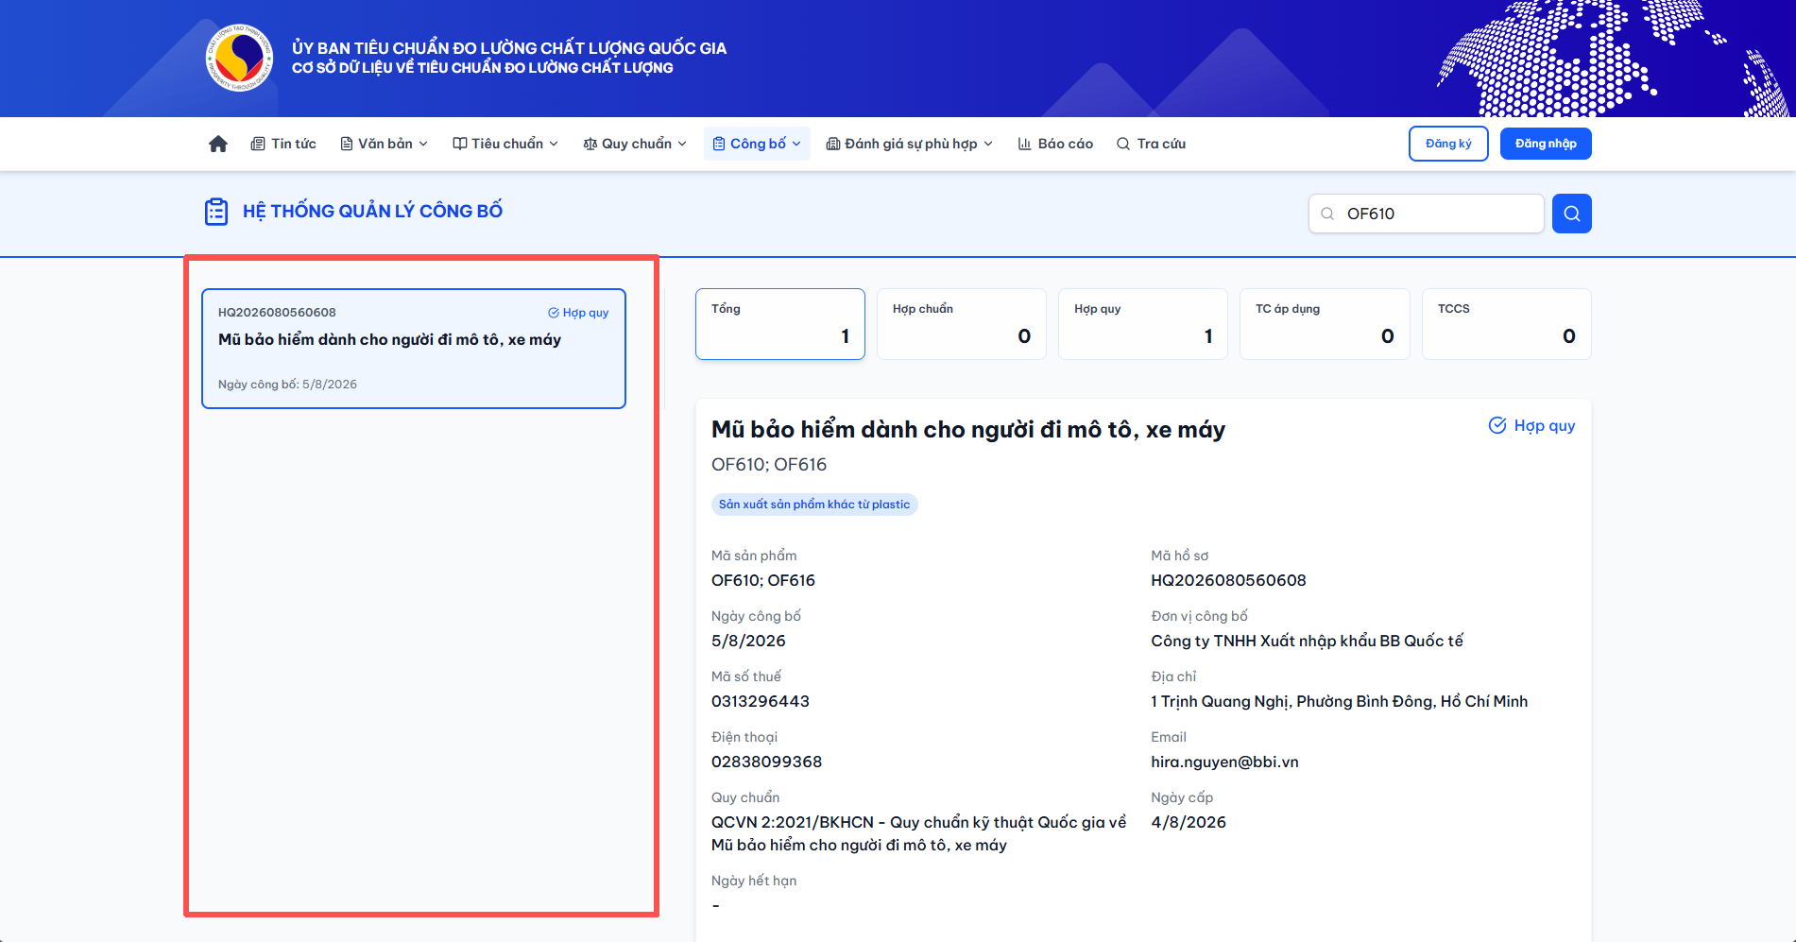
Task: Click the tax code 0313296443
Action: 761,701
